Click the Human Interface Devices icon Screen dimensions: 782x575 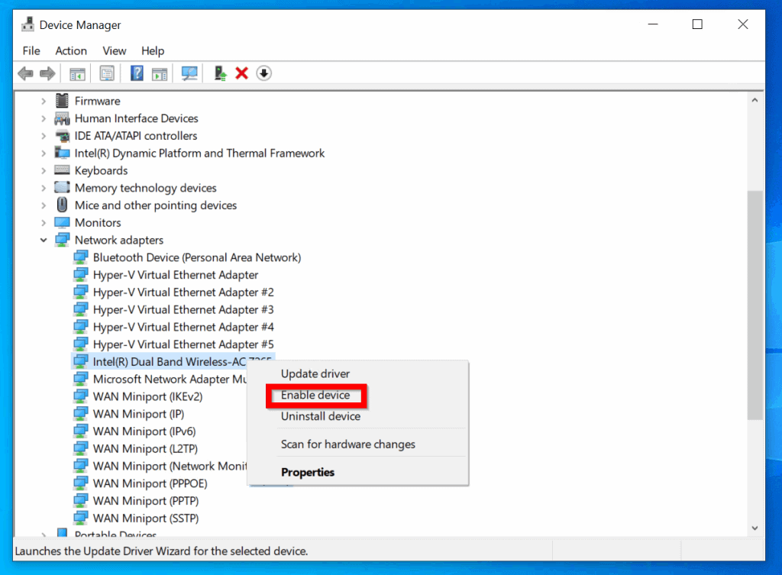(63, 118)
